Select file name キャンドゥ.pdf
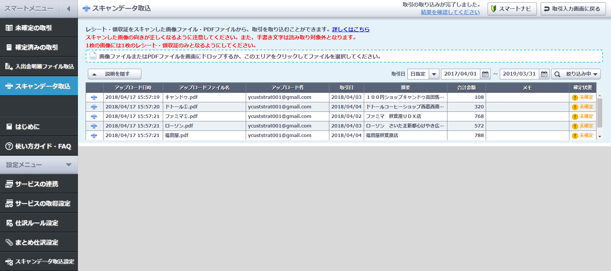Screen dimensions: 611x271 pos(182,97)
